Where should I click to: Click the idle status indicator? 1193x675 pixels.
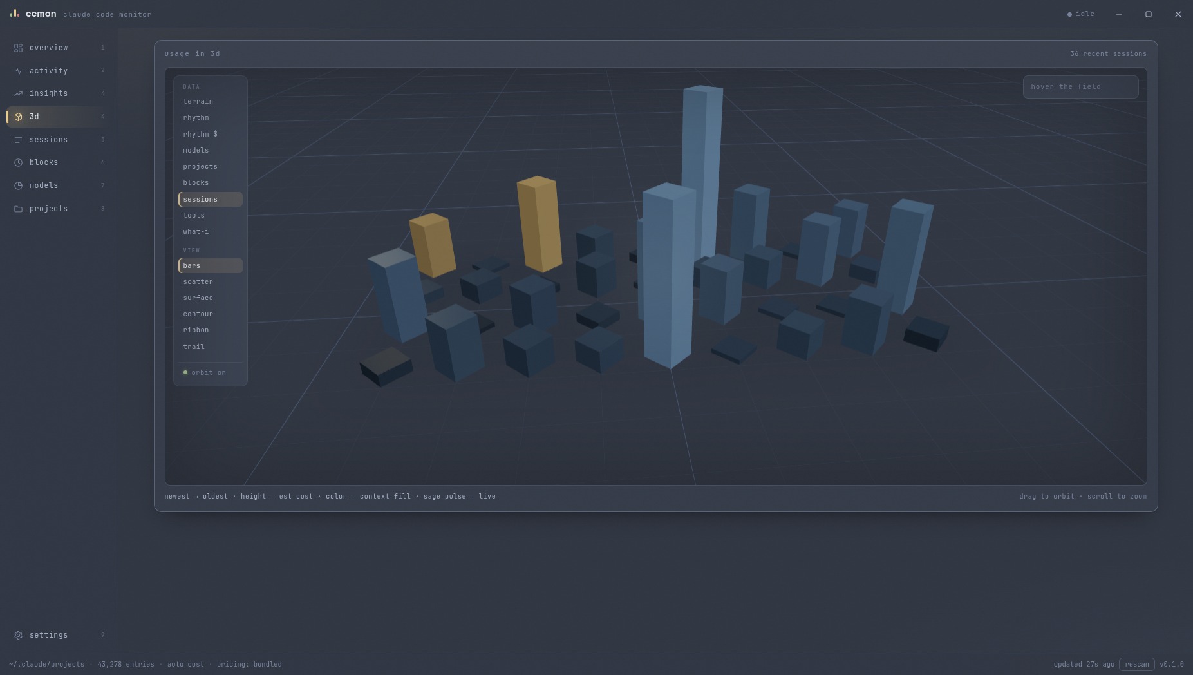1081,14
